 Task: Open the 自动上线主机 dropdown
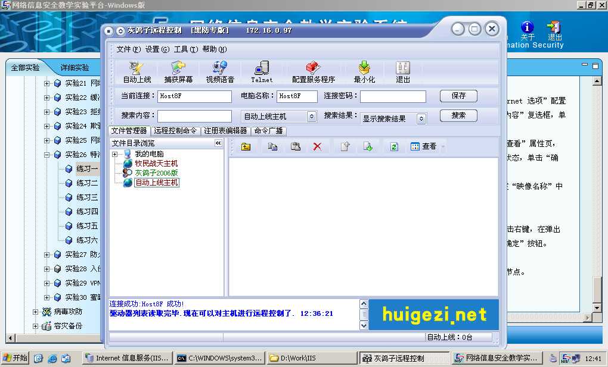(x=311, y=116)
